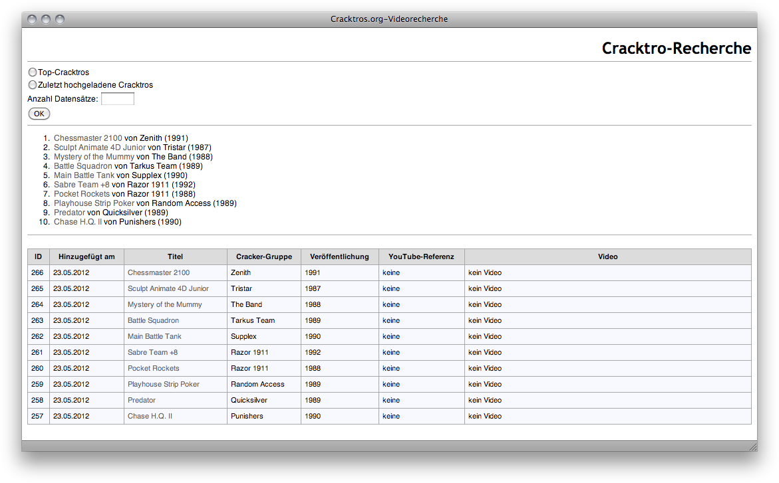Open Chessmaster 2100 link in numbered list
779x483 pixels.
pos(88,138)
